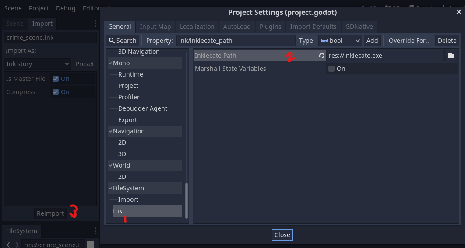Switch to the Input Map tab
The image size is (465, 248).
[x=155, y=27]
